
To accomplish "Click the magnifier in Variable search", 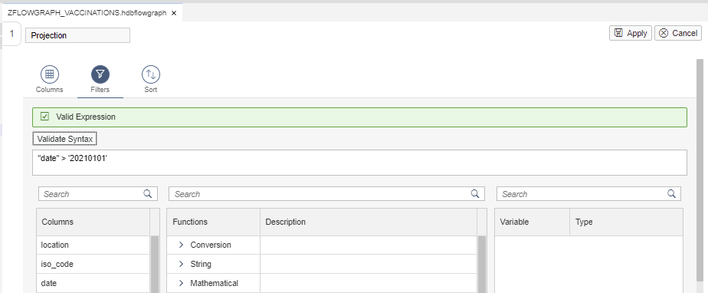I will (671, 193).
